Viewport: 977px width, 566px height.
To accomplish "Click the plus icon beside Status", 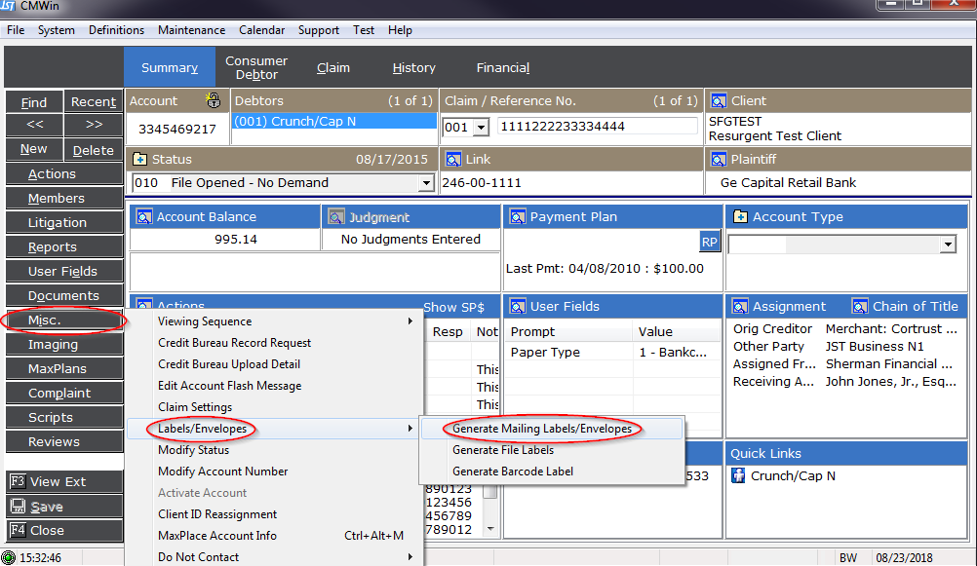I will point(139,159).
